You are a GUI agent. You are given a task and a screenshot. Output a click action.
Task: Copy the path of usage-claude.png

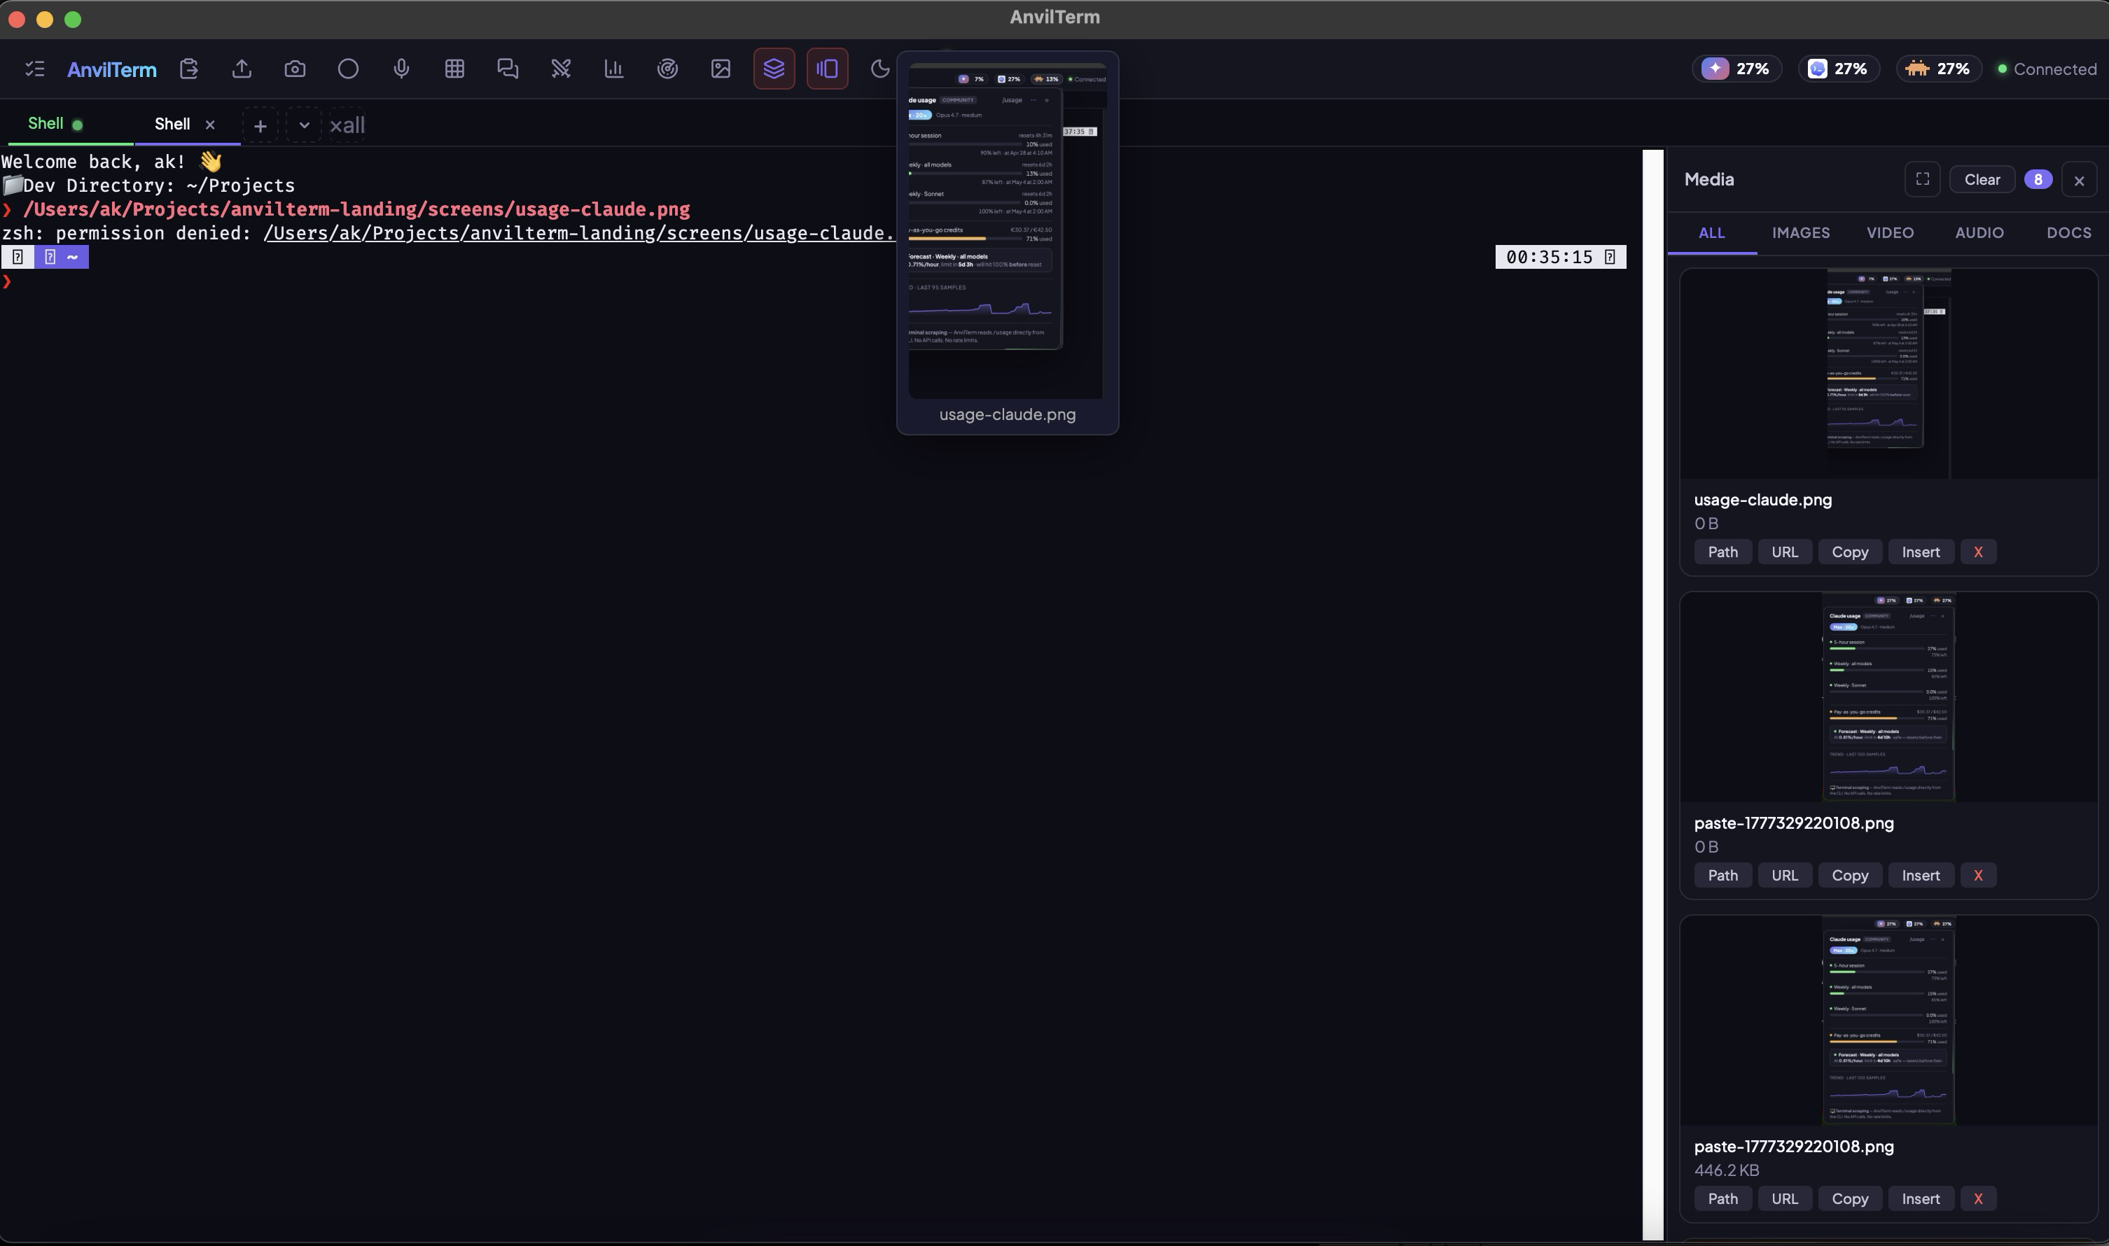tap(1722, 552)
